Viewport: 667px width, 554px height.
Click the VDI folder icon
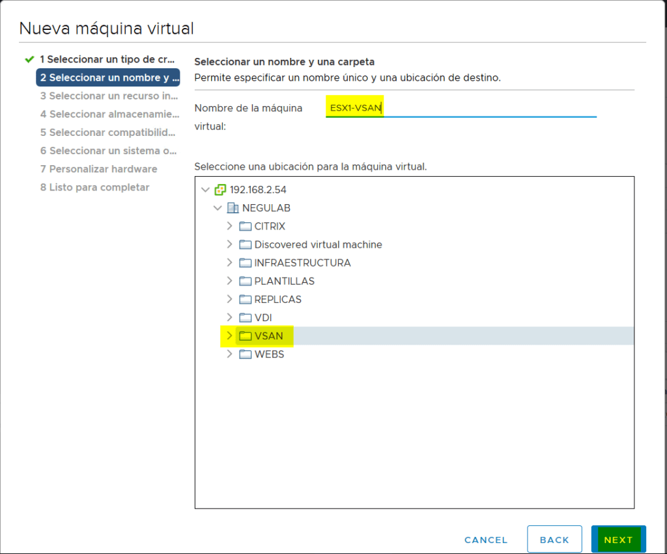[x=245, y=318]
